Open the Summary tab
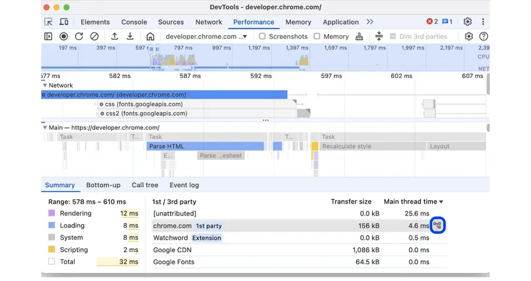This screenshot has height=281, width=531. point(60,185)
